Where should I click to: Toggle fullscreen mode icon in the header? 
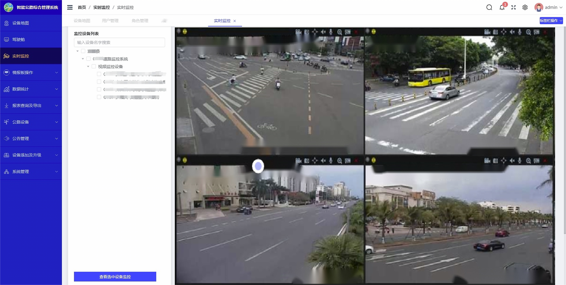(x=514, y=7)
